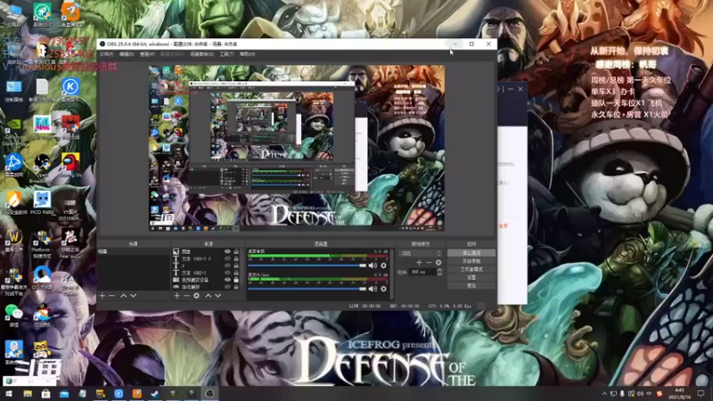This screenshot has width=713, height=401.
Task: Open WeChat desktop shortcut
Action: (x=13, y=315)
